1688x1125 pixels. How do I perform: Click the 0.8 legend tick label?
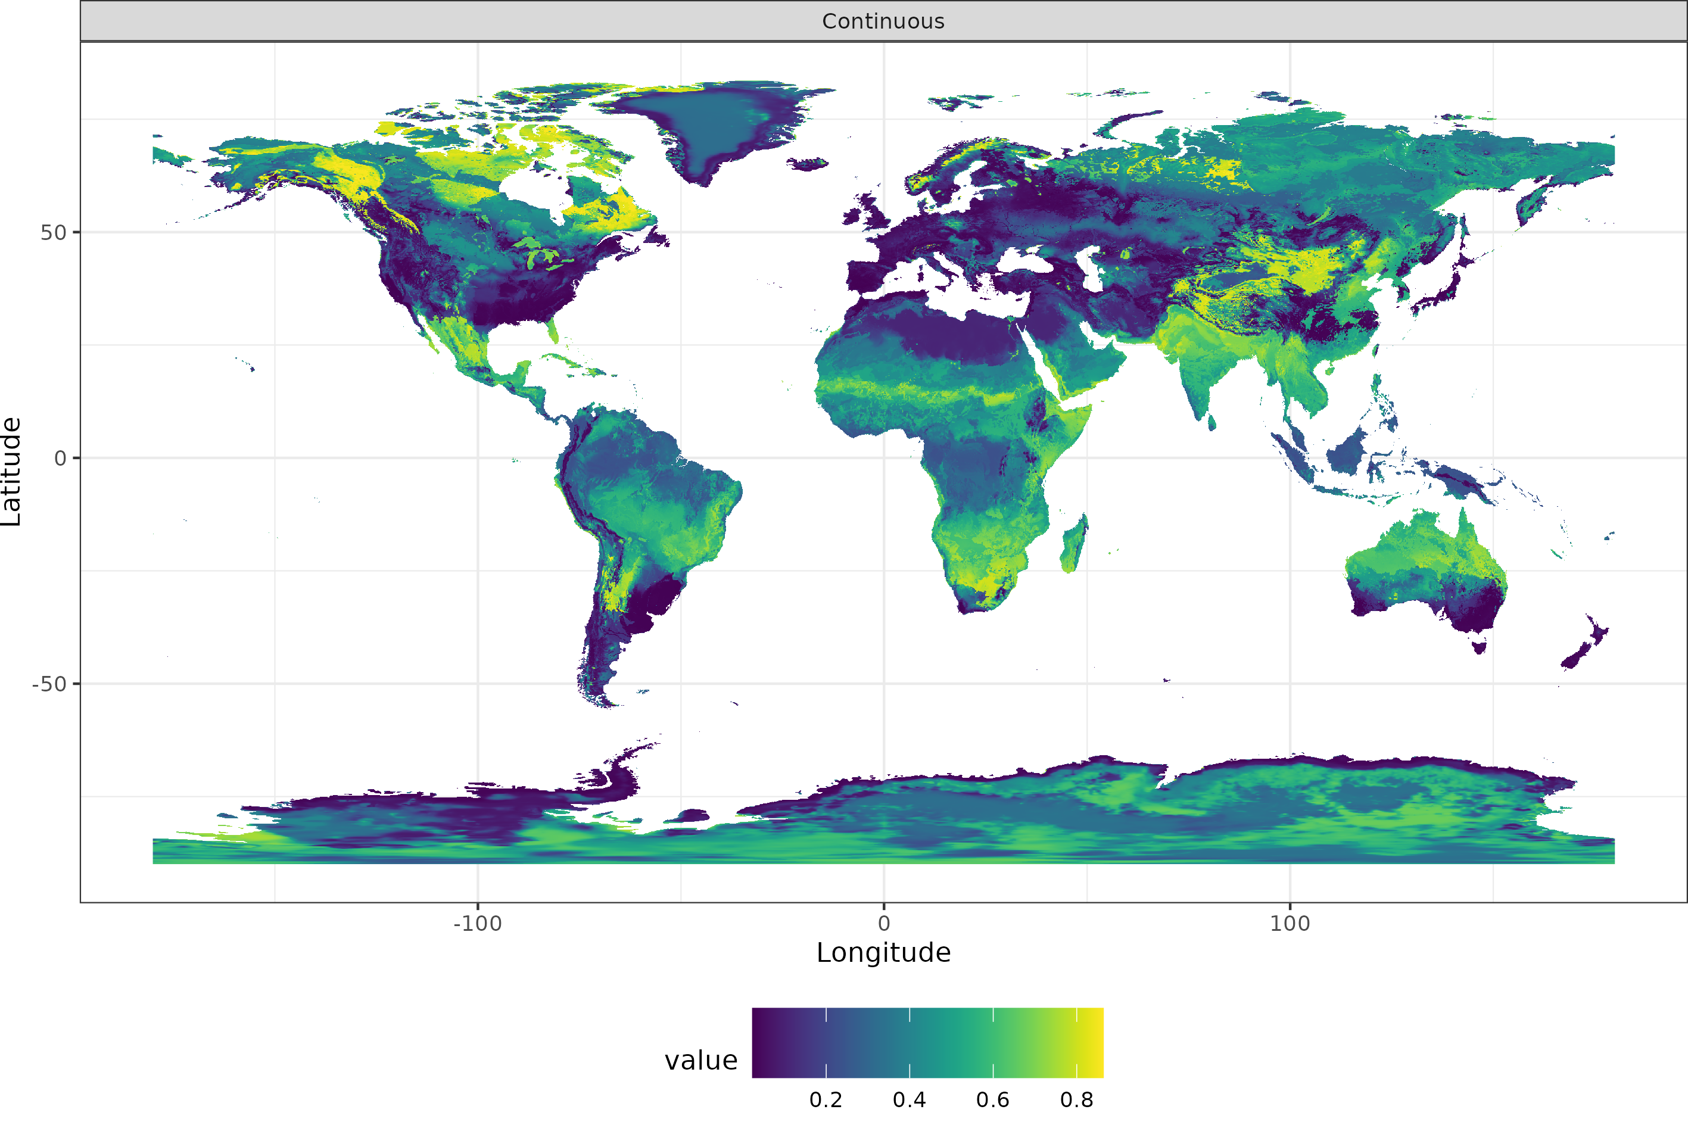point(1077,1098)
